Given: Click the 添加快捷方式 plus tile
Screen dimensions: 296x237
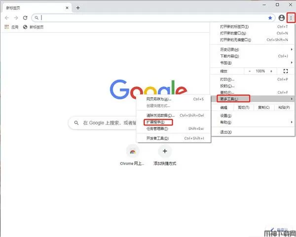Looking at the screenshot, I should pos(165,156).
